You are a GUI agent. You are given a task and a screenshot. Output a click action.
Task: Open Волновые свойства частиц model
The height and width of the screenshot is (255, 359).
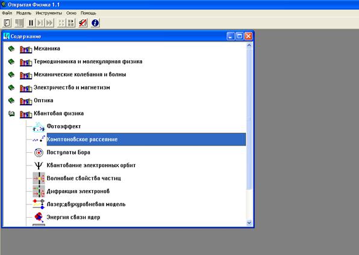(84, 178)
